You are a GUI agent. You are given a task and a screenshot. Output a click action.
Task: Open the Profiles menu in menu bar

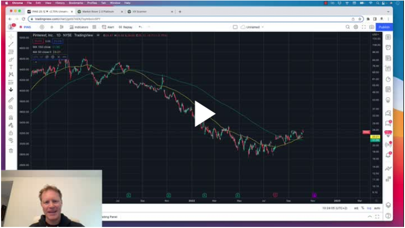[92, 3]
